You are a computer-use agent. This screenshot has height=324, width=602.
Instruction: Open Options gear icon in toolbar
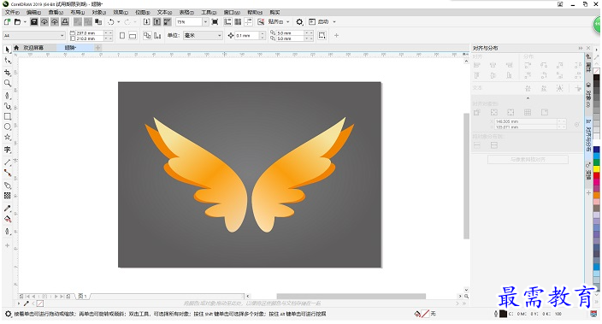point(299,22)
